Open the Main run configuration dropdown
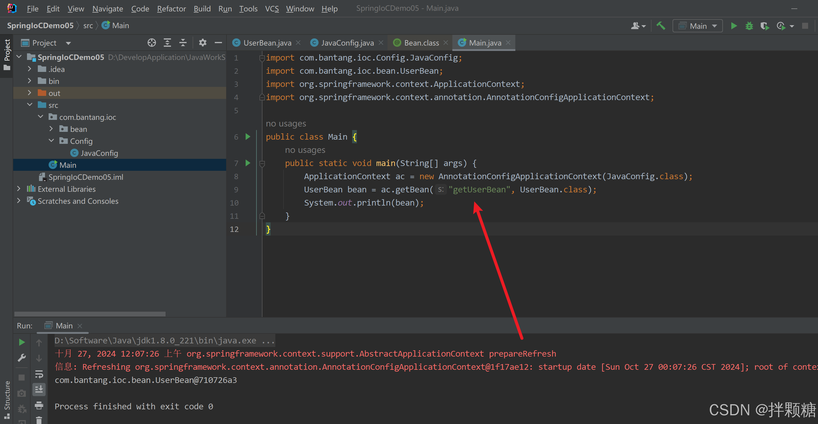Screen dimensions: 818x424 tap(697, 26)
